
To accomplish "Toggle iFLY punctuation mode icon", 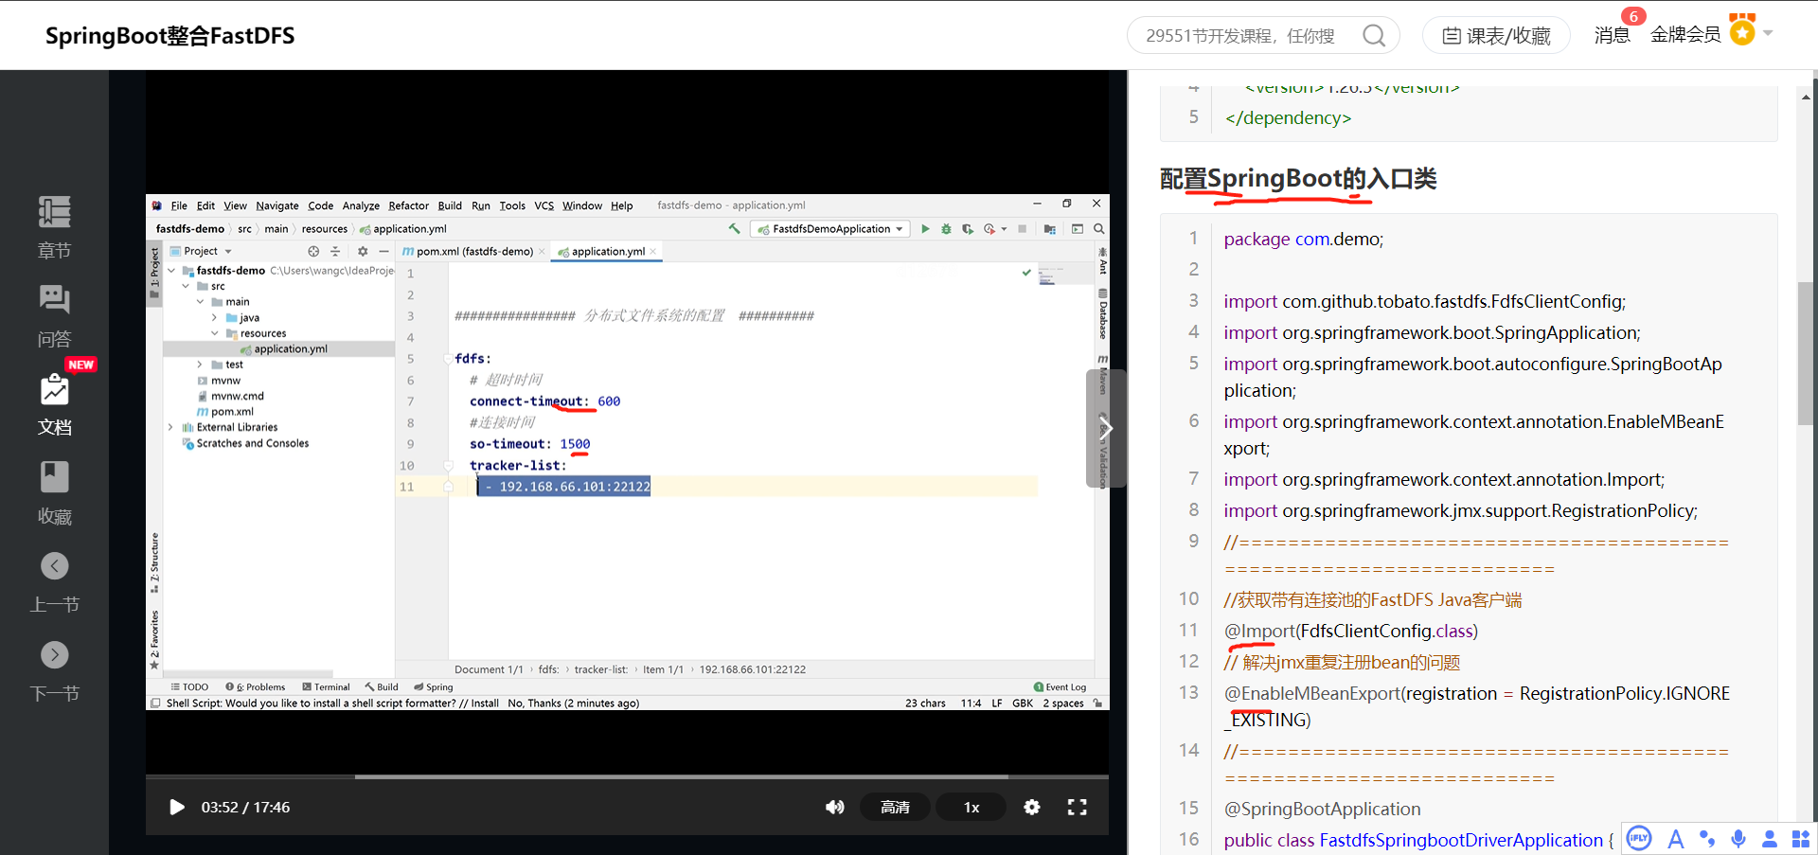I will click(x=1707, y=839).
